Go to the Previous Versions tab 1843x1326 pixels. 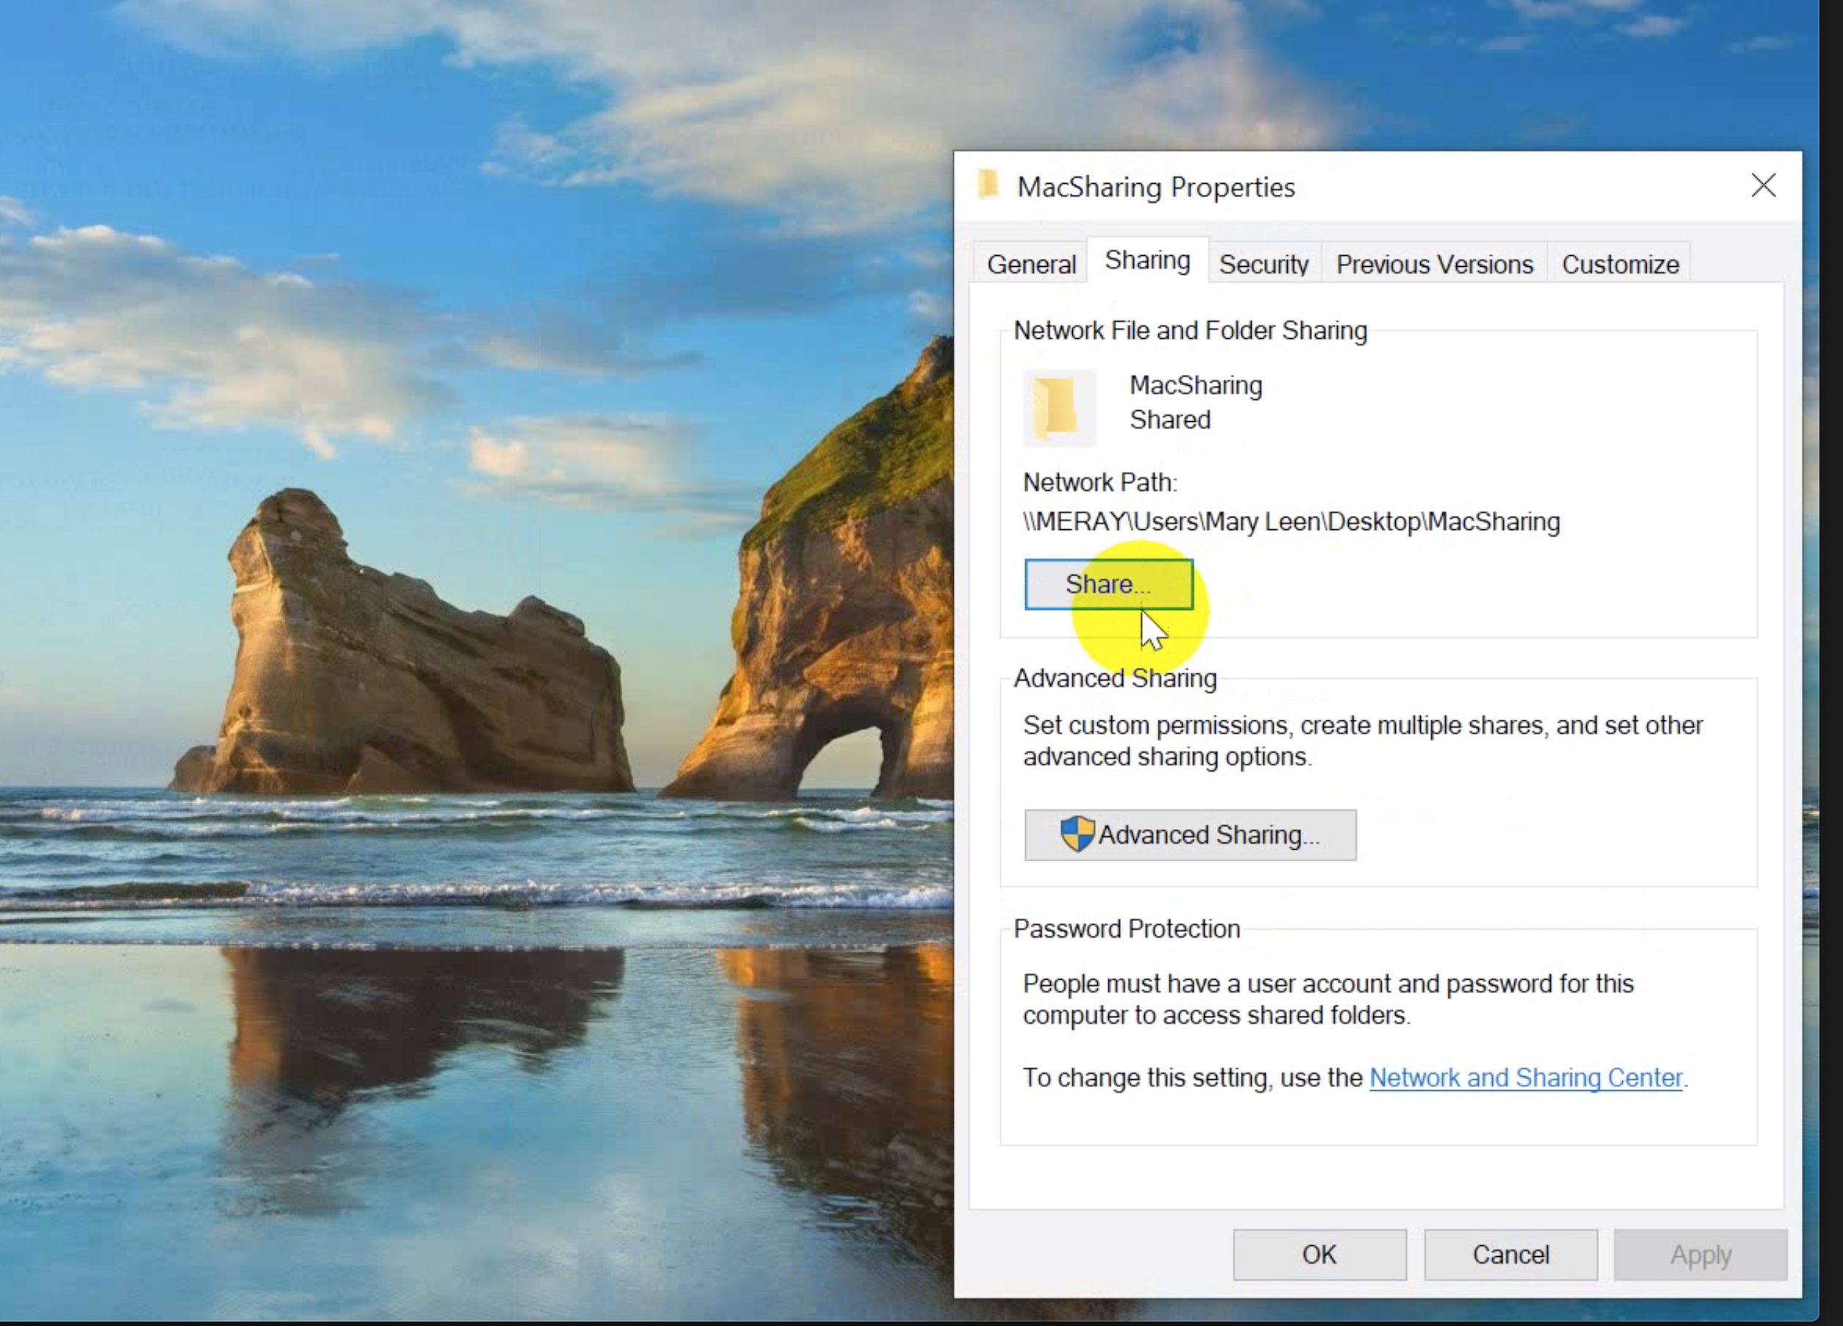pyautogui.click(x=1433, y=264)
